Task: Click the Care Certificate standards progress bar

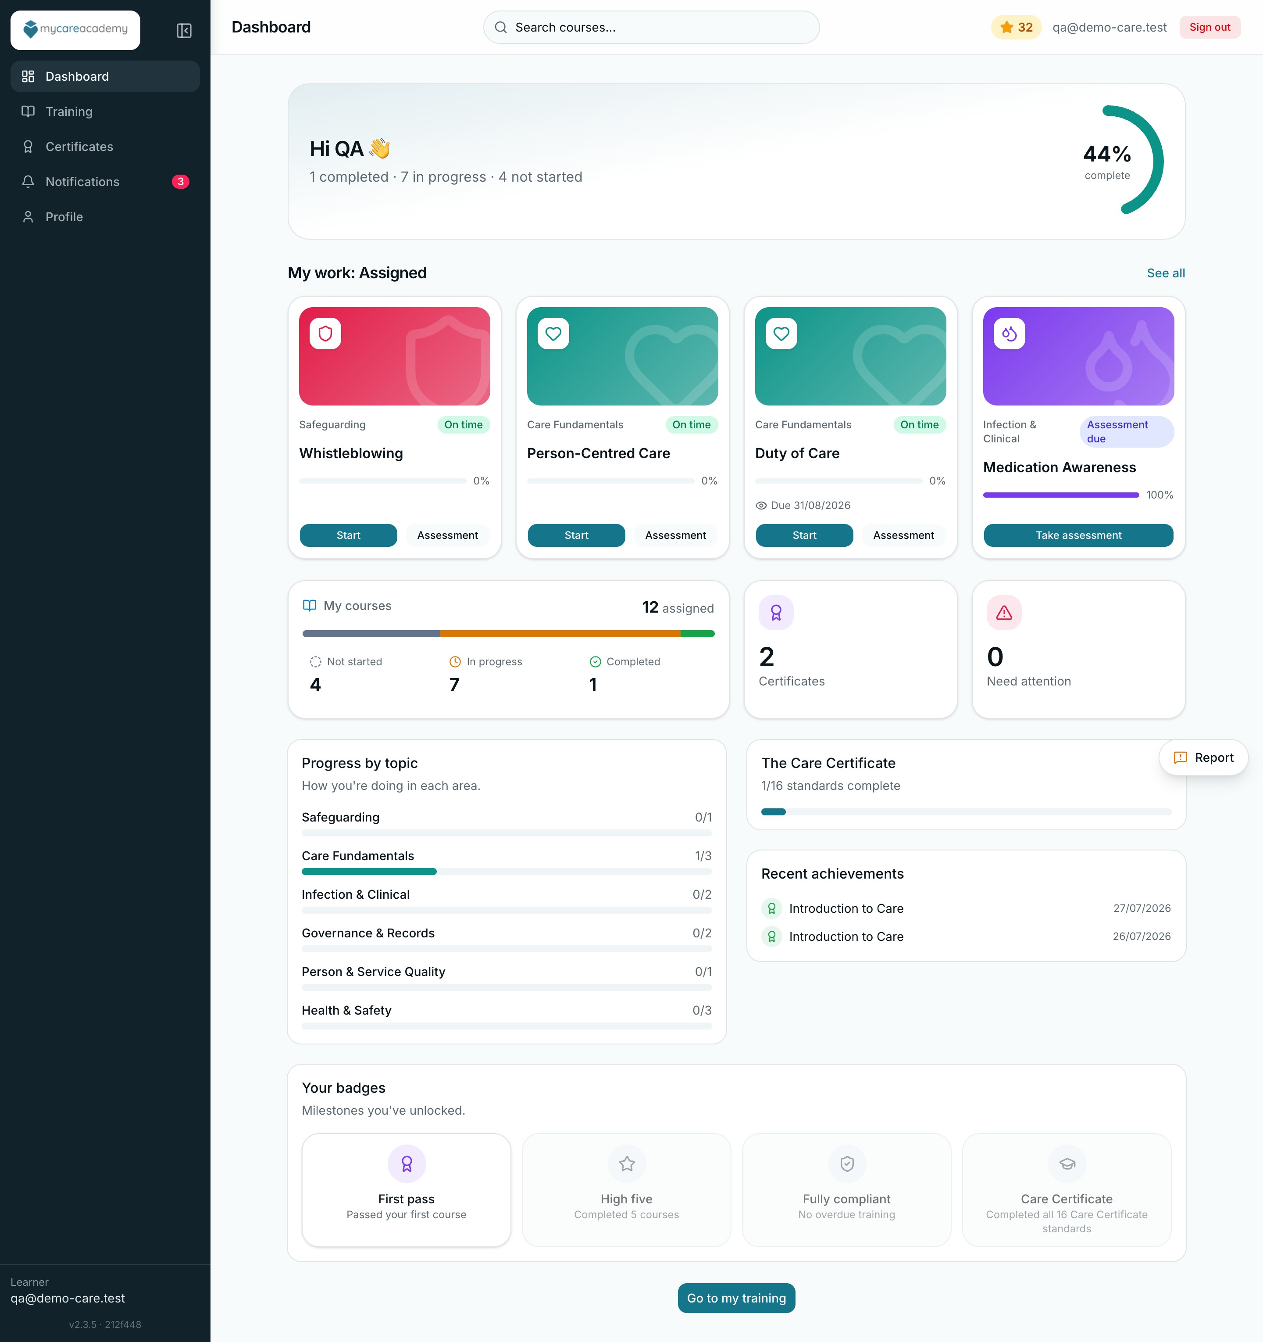Action: pos(966,812)
